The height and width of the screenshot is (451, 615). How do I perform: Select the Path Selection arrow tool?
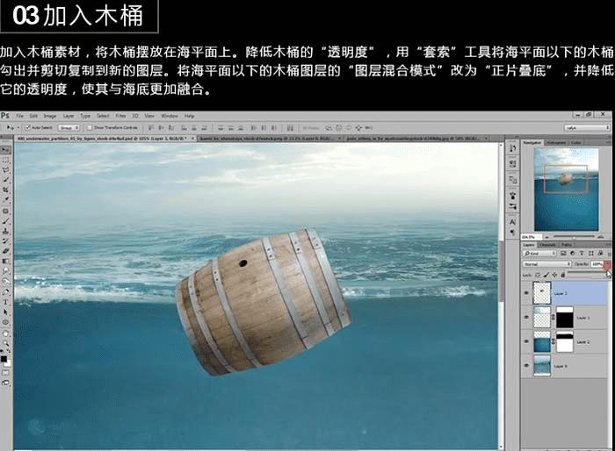coord(6,311)
